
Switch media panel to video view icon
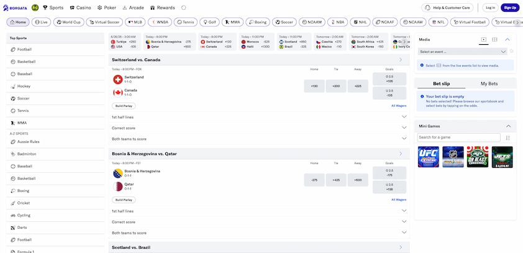point(484,39)
